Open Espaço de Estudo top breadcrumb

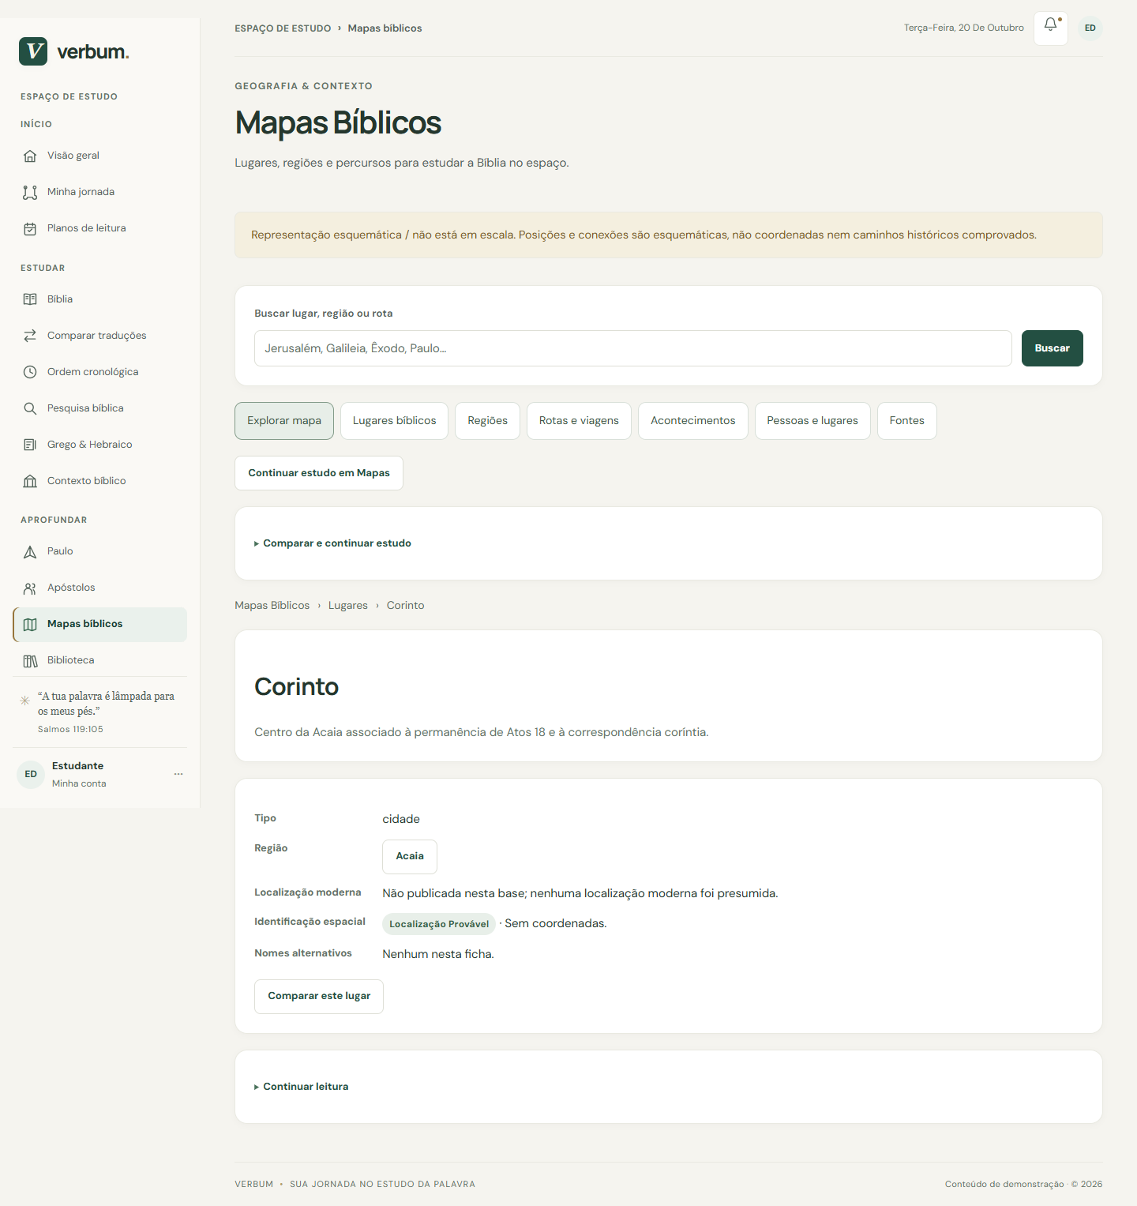coord(283,28)
